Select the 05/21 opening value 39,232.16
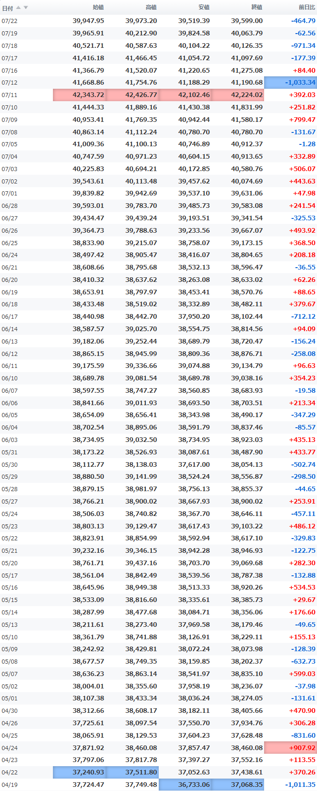The width and height of the screenshot is (317, 791). tap(88, 550)
